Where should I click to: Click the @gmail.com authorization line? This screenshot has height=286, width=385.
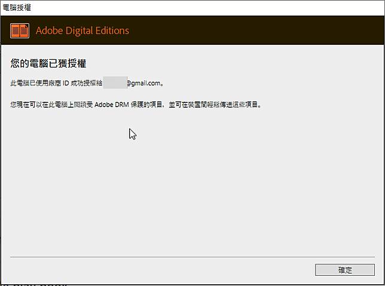[87, 83]
